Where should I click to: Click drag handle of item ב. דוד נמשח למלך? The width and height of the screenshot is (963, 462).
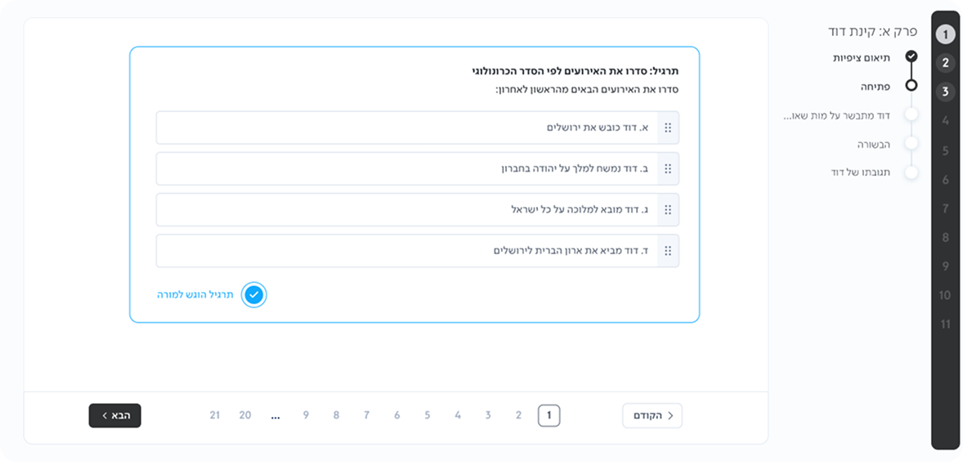pyautogui.click(x=668, y=169)
